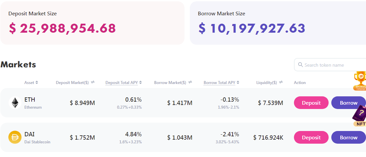
Task: Click the Borrow Market($) header label
Action: tap(170, 83)
